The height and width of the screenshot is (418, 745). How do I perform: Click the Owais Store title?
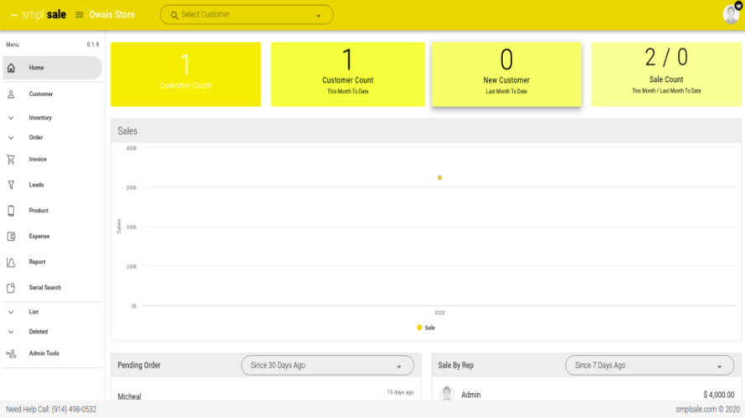tap(112, 15)
